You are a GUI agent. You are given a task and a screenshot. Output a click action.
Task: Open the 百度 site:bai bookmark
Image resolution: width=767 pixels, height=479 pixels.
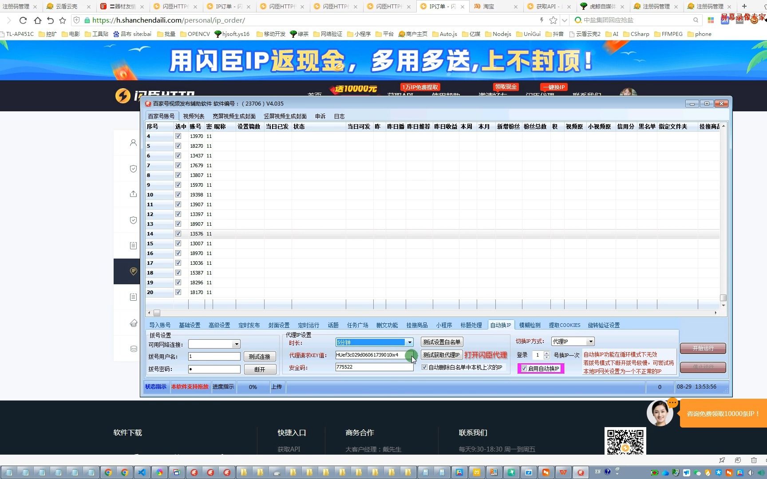pyautogui.click(x=132, y=34)
